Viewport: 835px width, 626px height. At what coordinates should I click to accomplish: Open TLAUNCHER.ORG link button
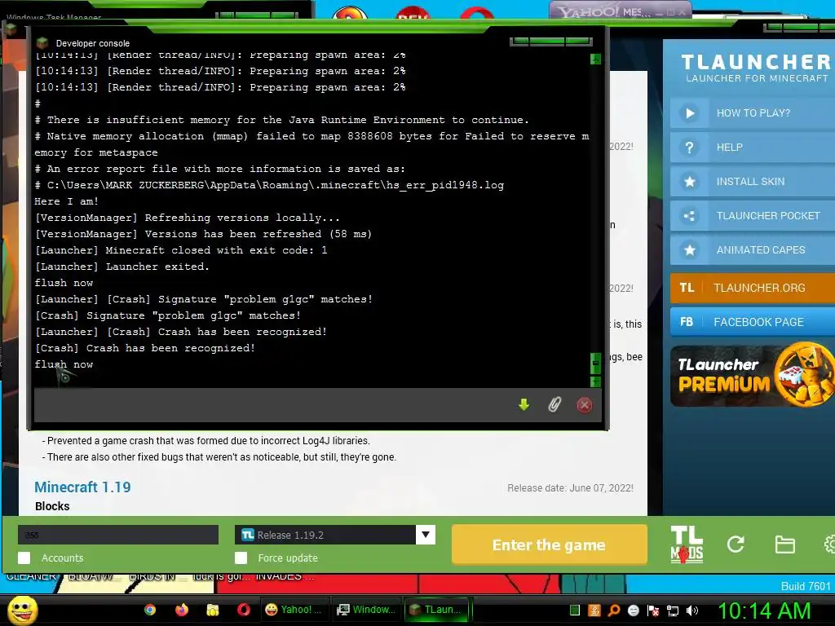point(753,288)
